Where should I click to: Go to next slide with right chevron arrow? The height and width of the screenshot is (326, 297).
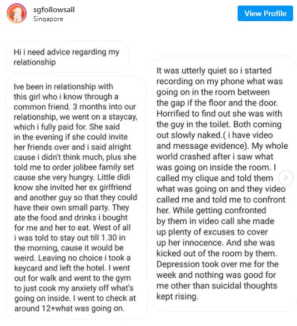286,178
